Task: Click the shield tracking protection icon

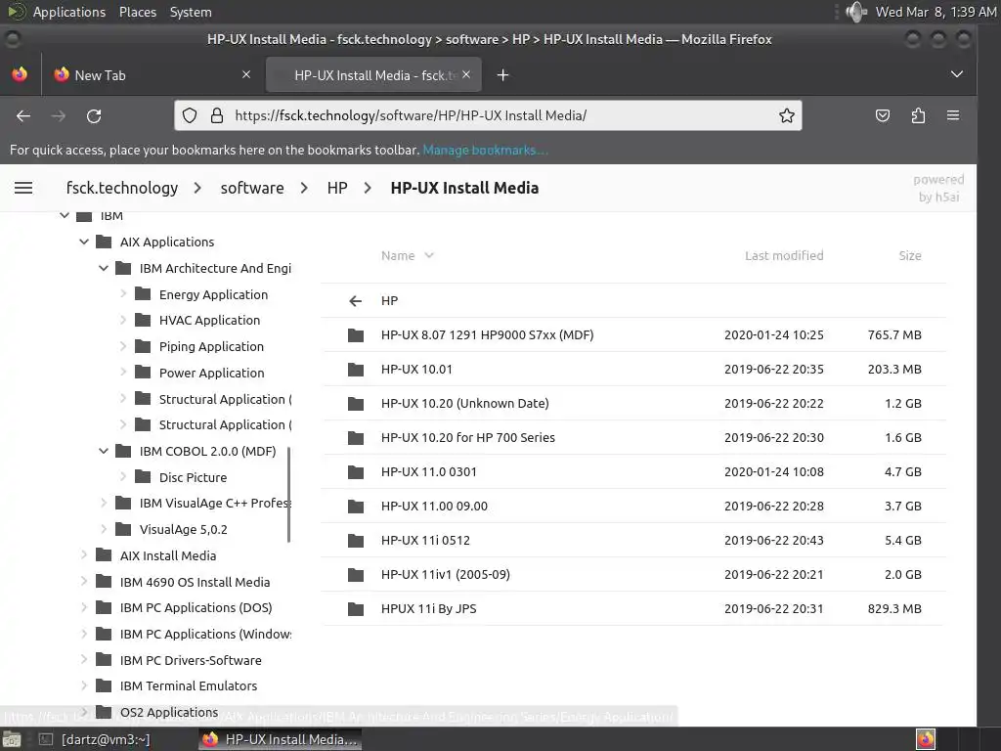Action: [x=190, y=115]
